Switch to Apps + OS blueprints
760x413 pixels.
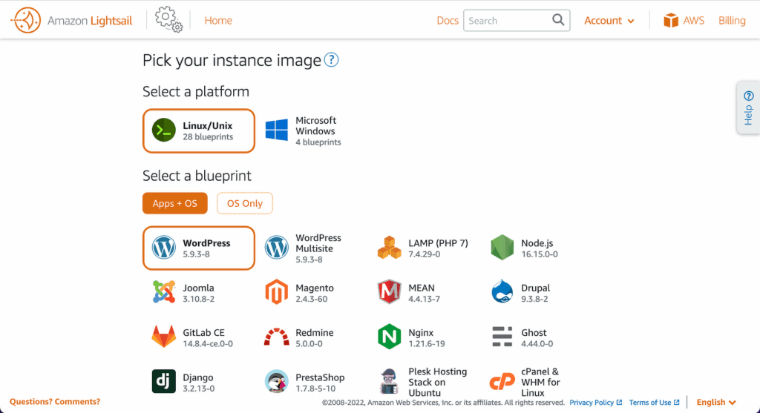pyautogui.click(x=175, y=203)
